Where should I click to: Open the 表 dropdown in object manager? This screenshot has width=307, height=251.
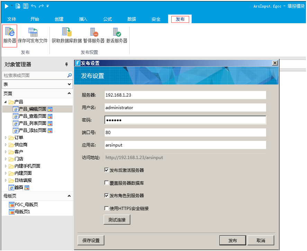69,84
